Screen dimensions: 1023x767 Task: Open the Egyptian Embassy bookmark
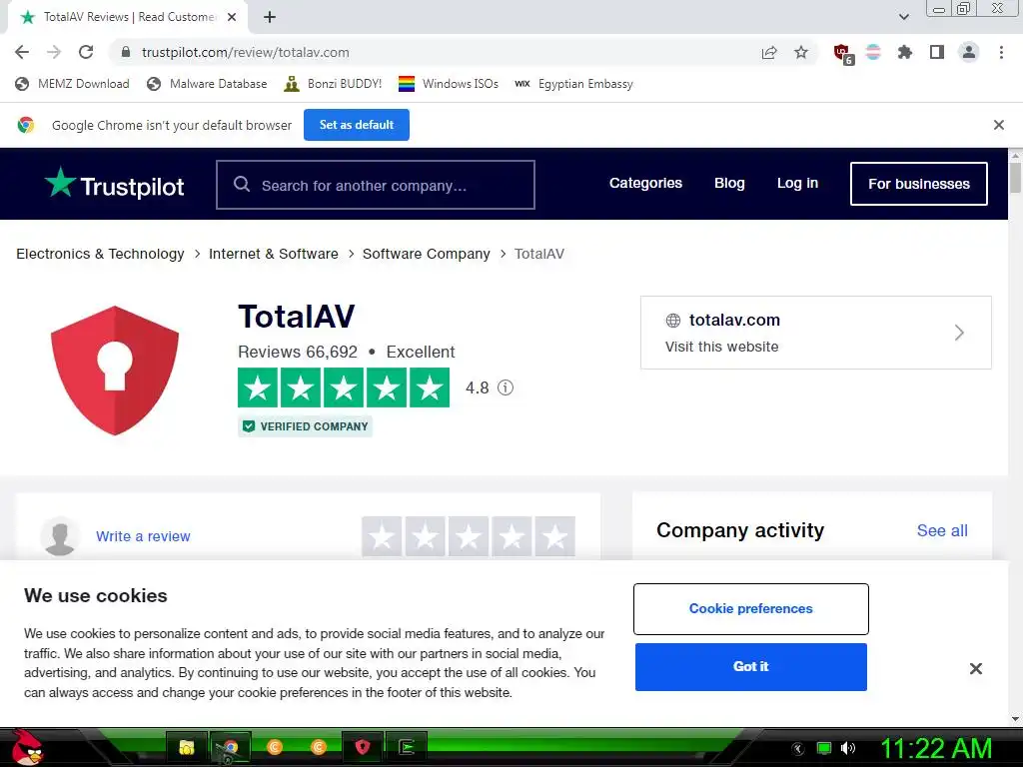[573, 84]
